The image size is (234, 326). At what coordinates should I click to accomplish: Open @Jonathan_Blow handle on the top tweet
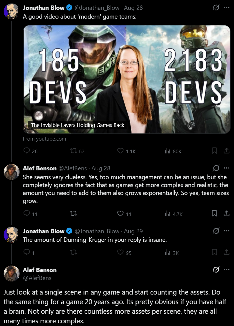97,8
